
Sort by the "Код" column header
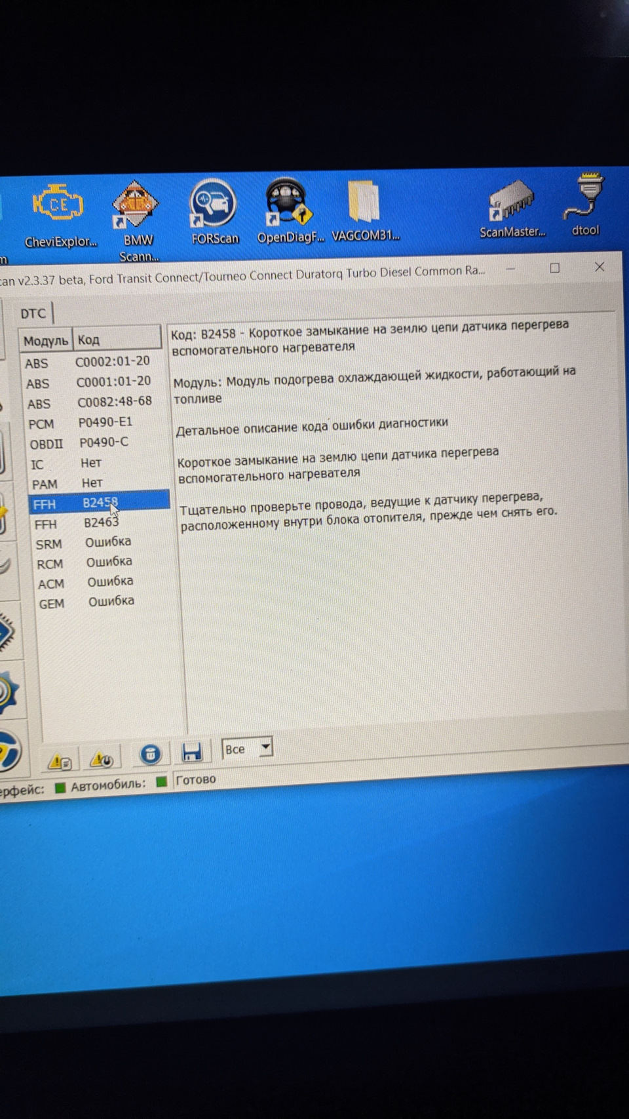pos(117,339)
